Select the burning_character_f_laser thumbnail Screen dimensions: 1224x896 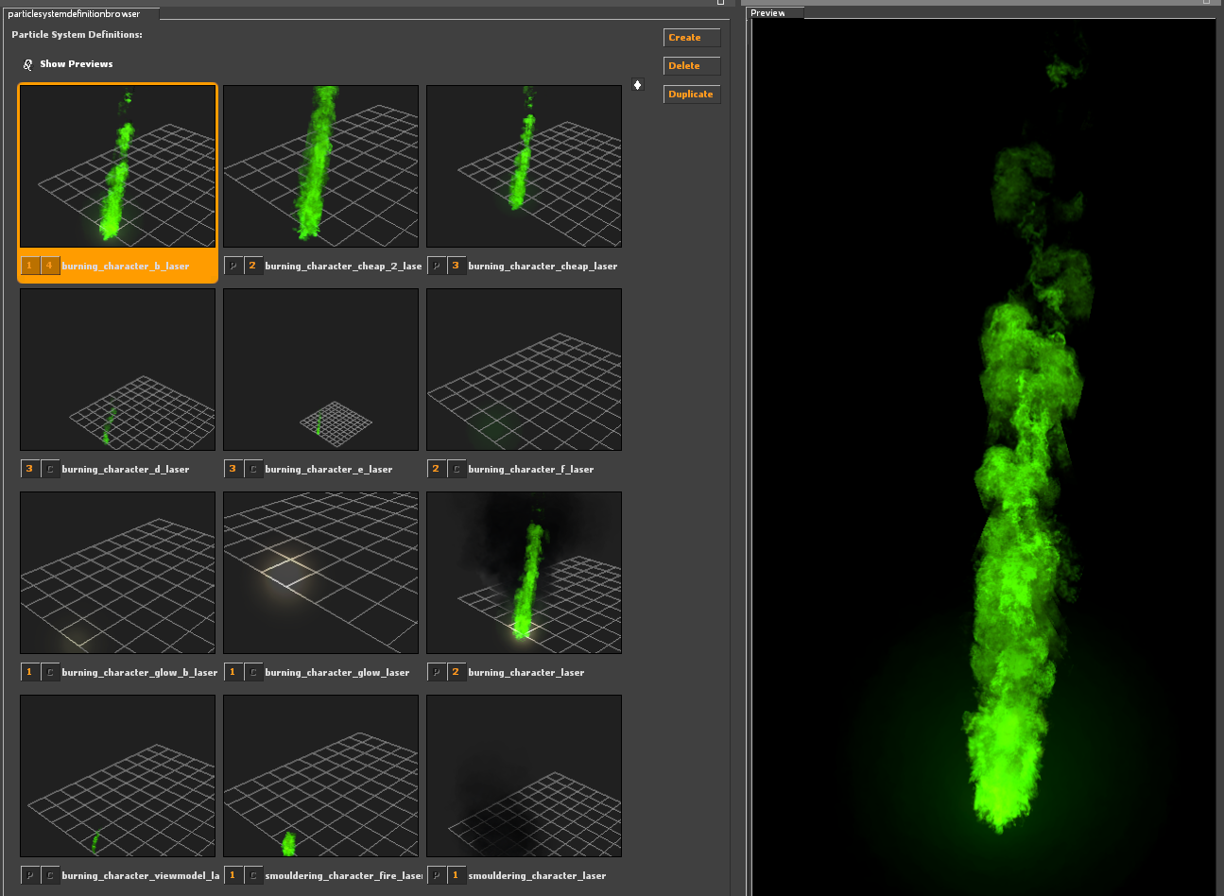tap(524, 370)
